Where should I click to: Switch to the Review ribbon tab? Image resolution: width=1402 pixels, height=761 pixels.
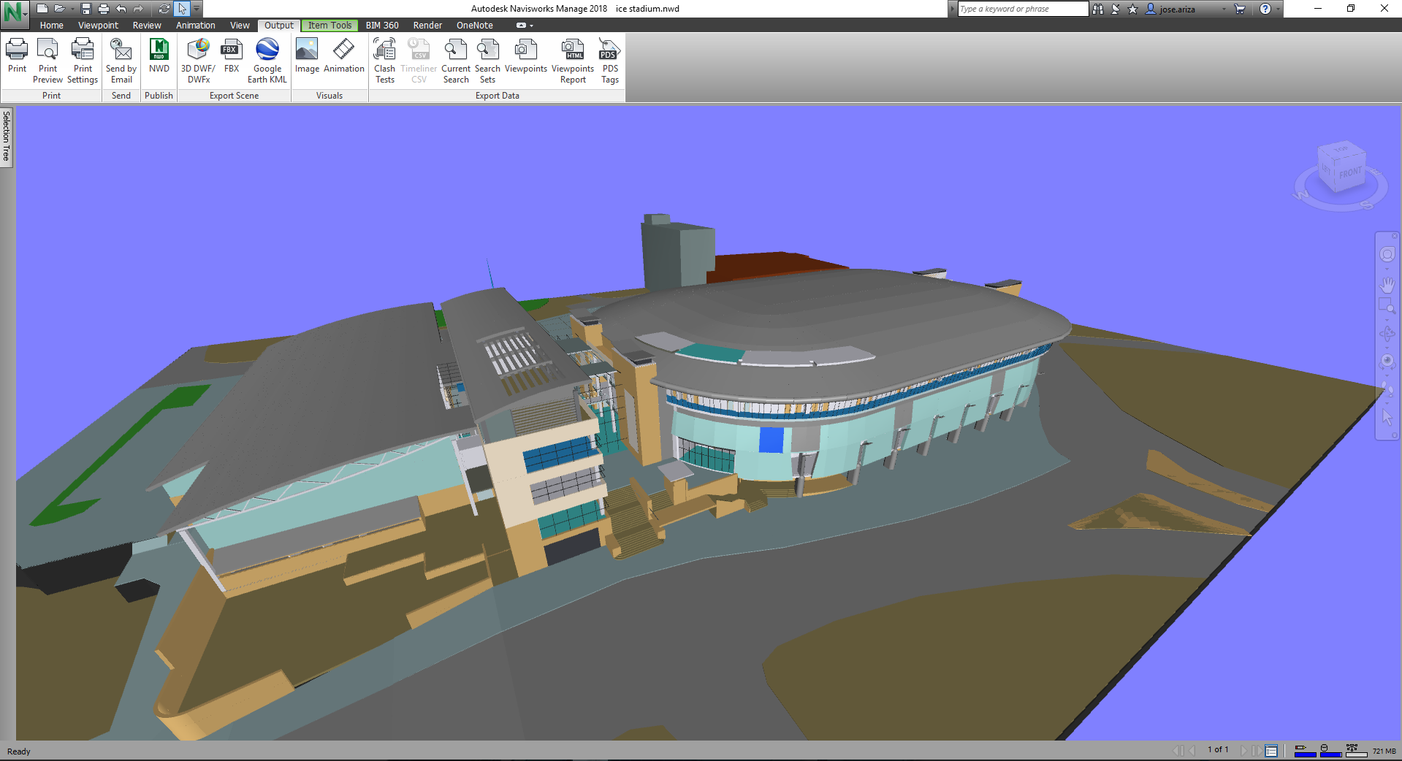click(146, 25)
